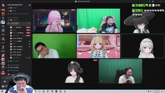Screen dimensions: 165x93
Task: Click the small icon on laughing man tile
Action: coord(101,81)
